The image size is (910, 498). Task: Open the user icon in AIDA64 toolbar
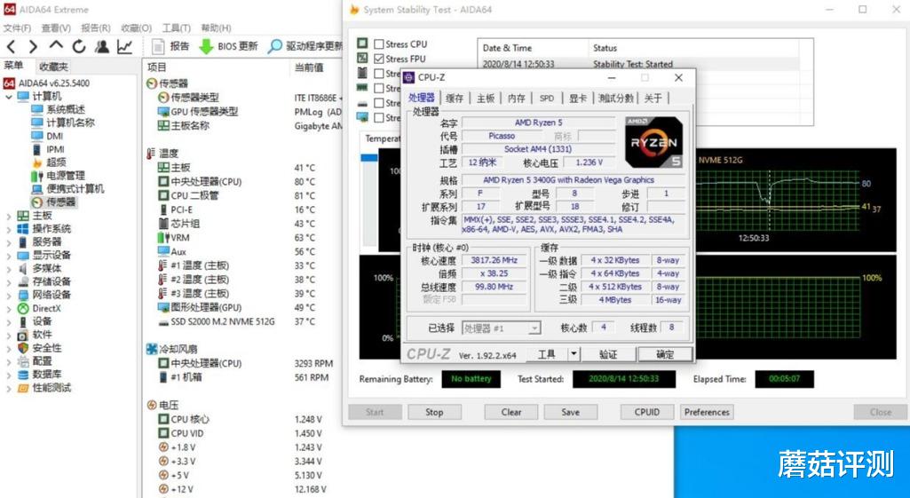point(102,46)
